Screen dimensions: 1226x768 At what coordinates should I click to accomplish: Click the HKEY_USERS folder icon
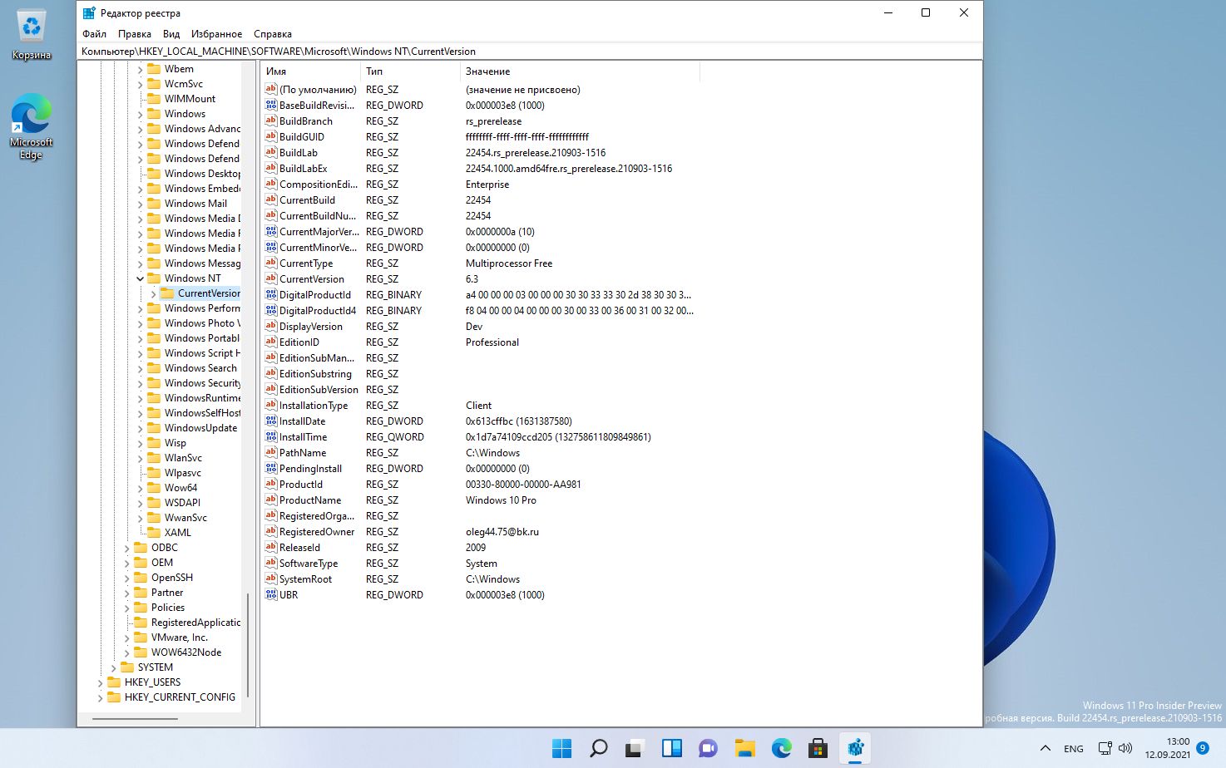pyautogui.click(x=114, y=682)
